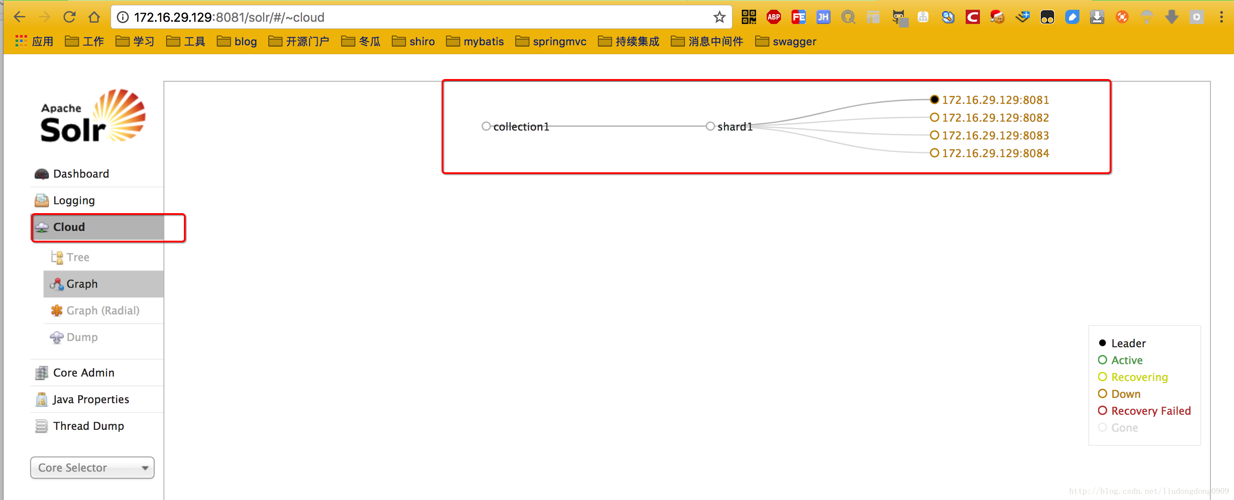Click the Dashboard icon in sidebar
Image resolution: width=1234 pixels, height=500 pixels.
43,173
